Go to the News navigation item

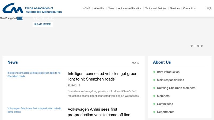(x=111, y=8)
